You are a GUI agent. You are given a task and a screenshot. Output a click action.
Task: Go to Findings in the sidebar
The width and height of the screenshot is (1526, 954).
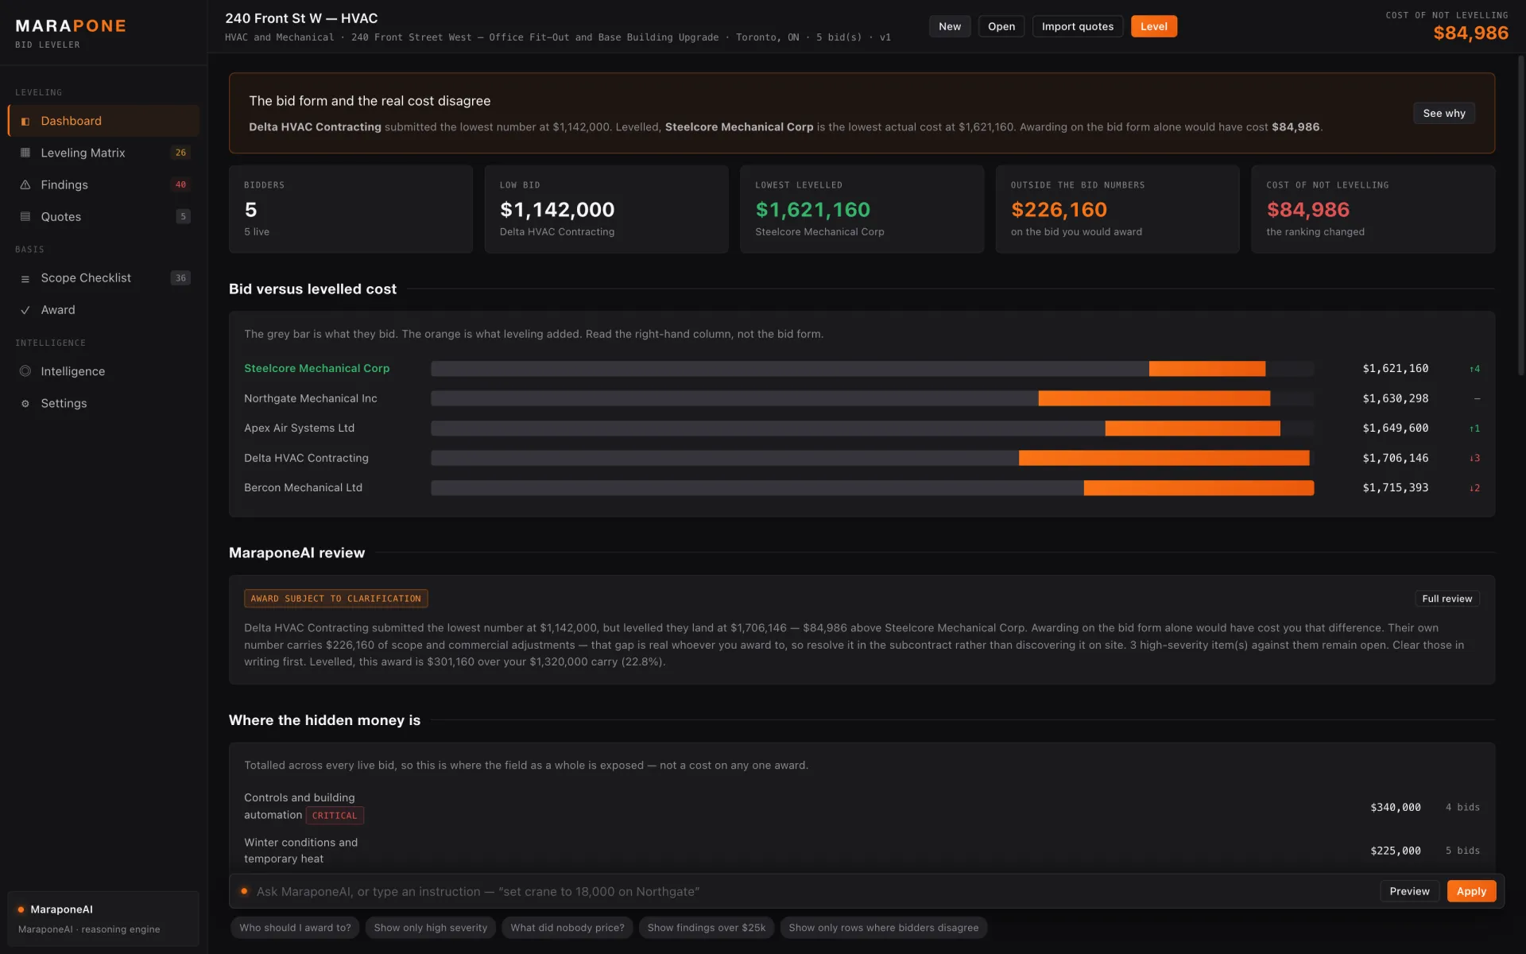click(x=103, y=184)
